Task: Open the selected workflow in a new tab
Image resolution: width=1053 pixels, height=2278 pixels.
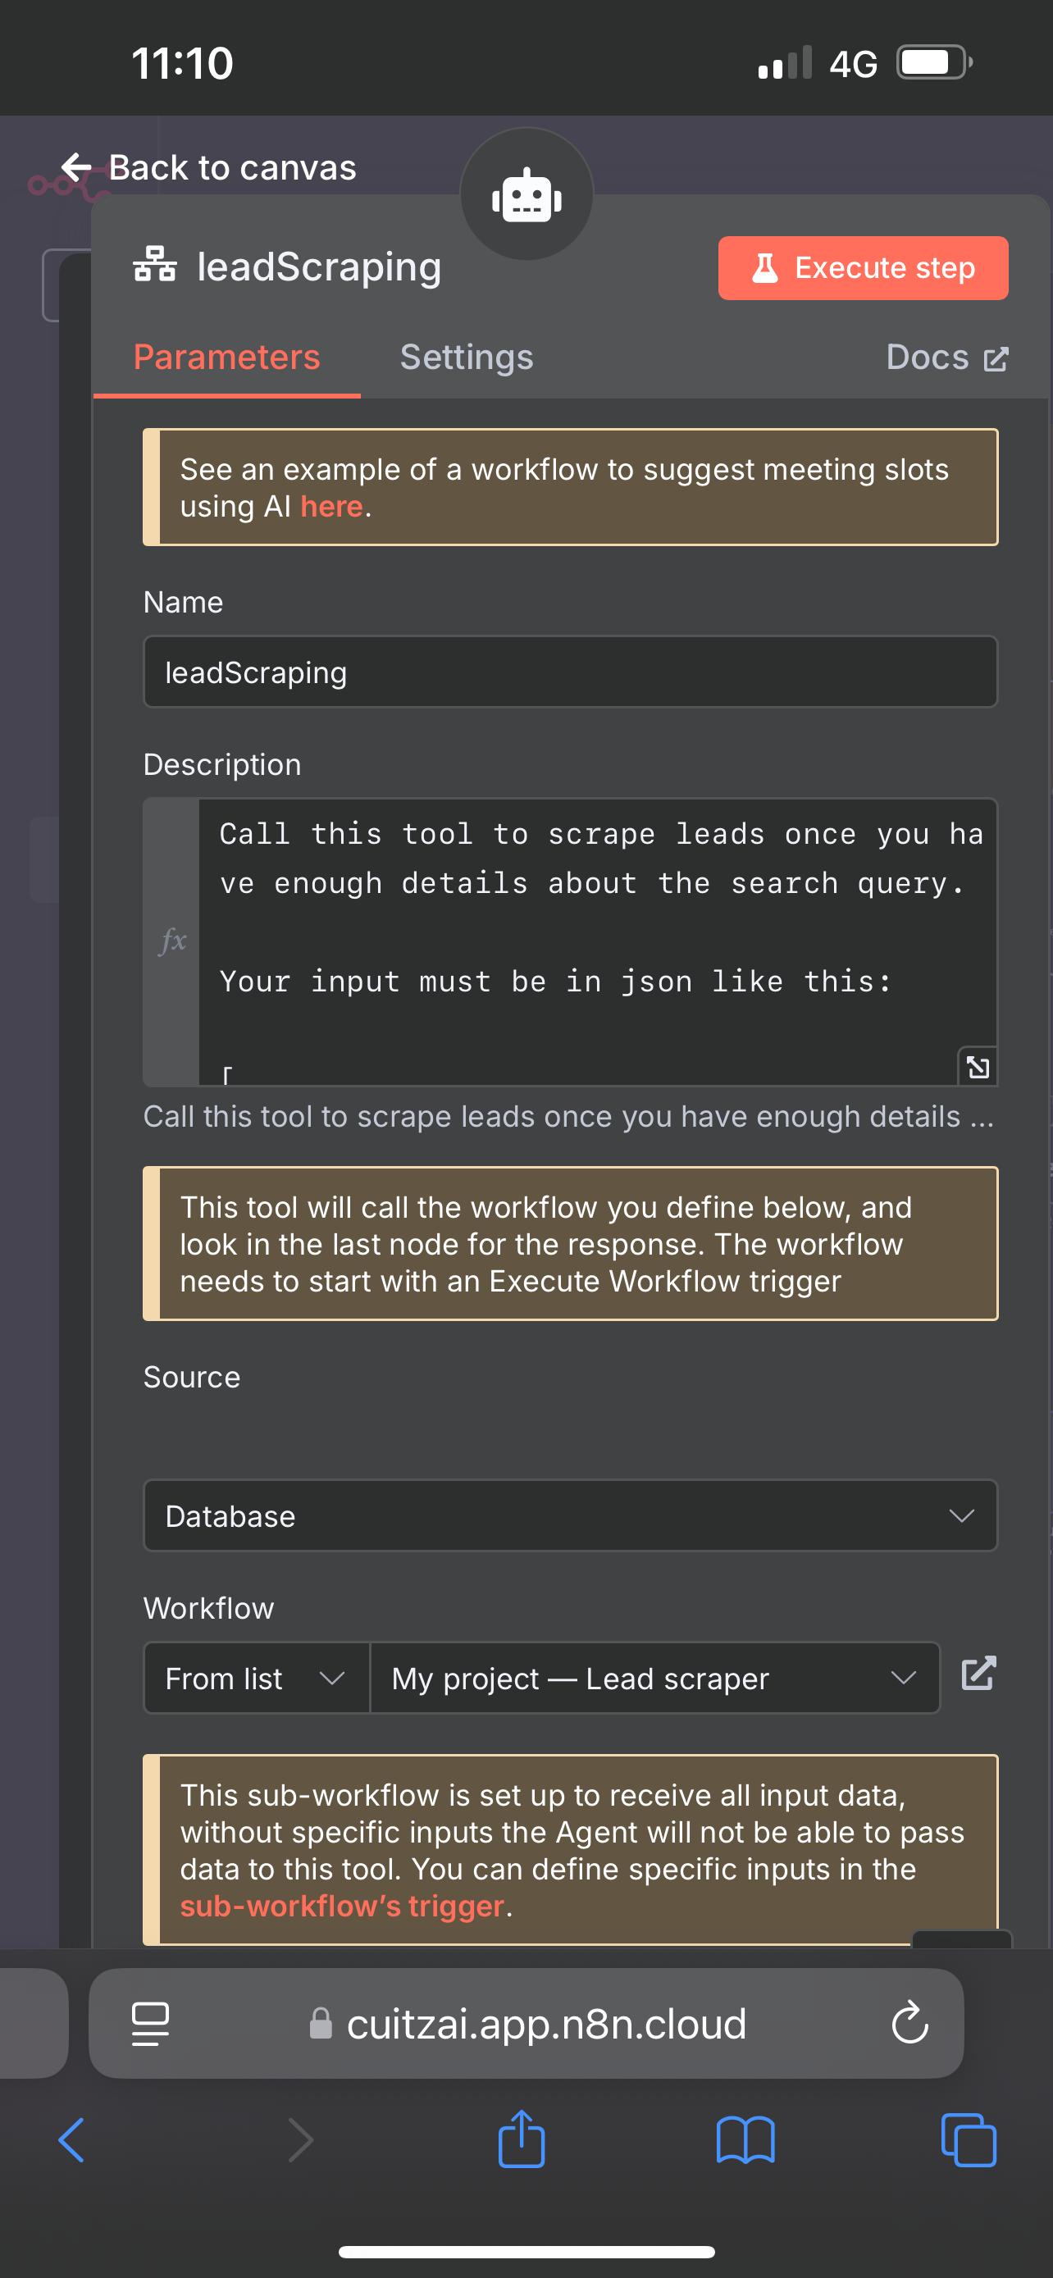Action: pos(978,1673)
